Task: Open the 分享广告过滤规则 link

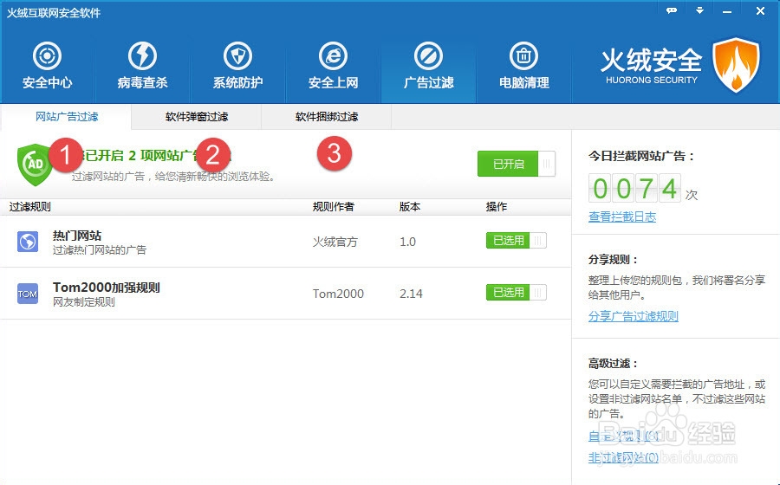Action: 634,316
